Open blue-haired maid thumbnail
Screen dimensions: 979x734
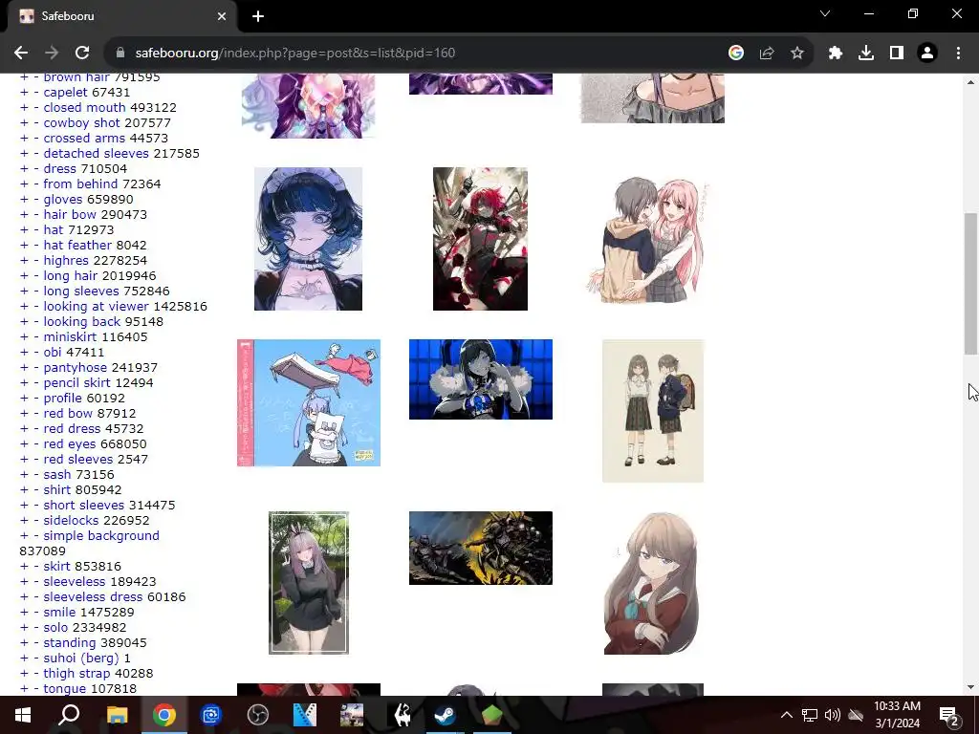coord(309,239)
